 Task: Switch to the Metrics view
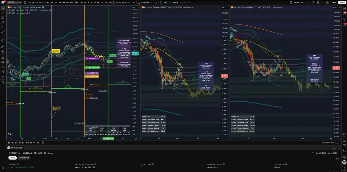(13, 158)
